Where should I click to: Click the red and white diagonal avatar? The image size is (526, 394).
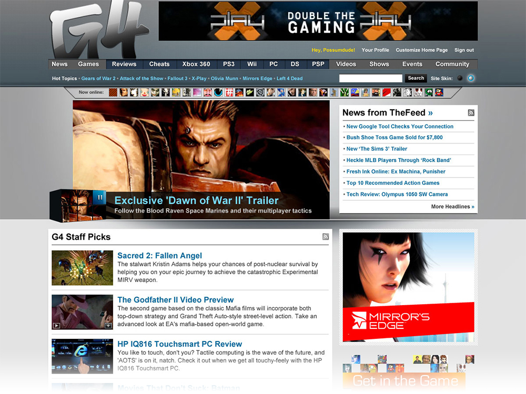coord(387,92)
